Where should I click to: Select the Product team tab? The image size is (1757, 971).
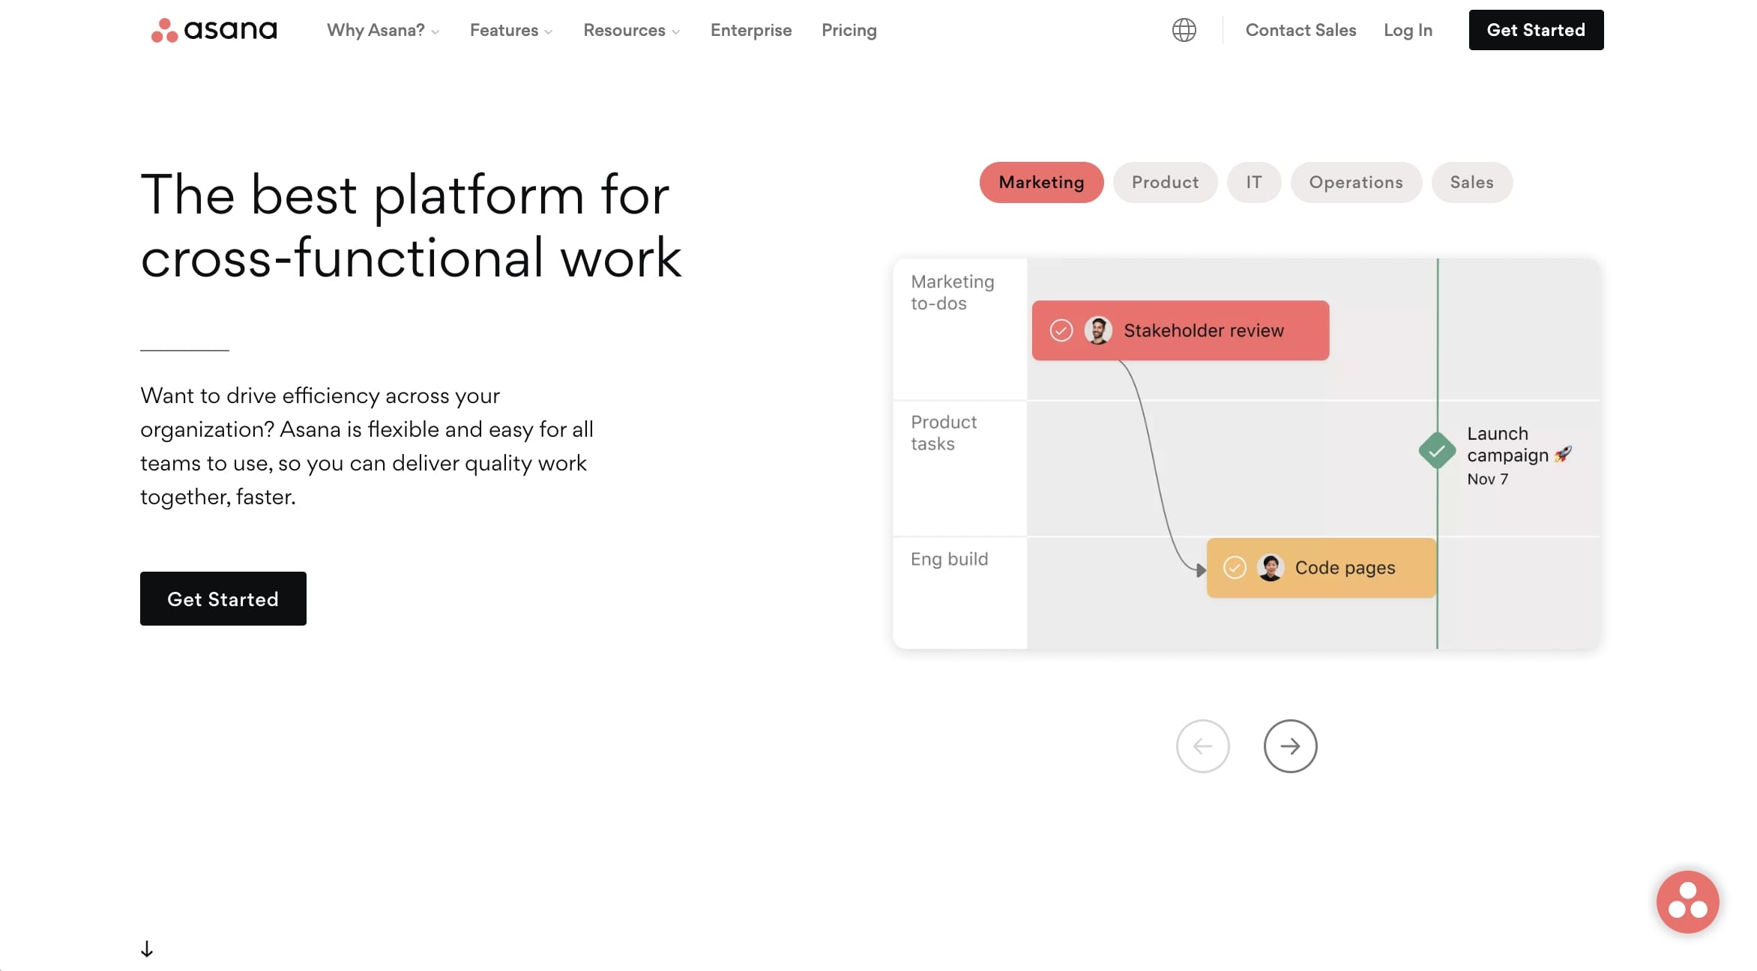[1165, 182]
